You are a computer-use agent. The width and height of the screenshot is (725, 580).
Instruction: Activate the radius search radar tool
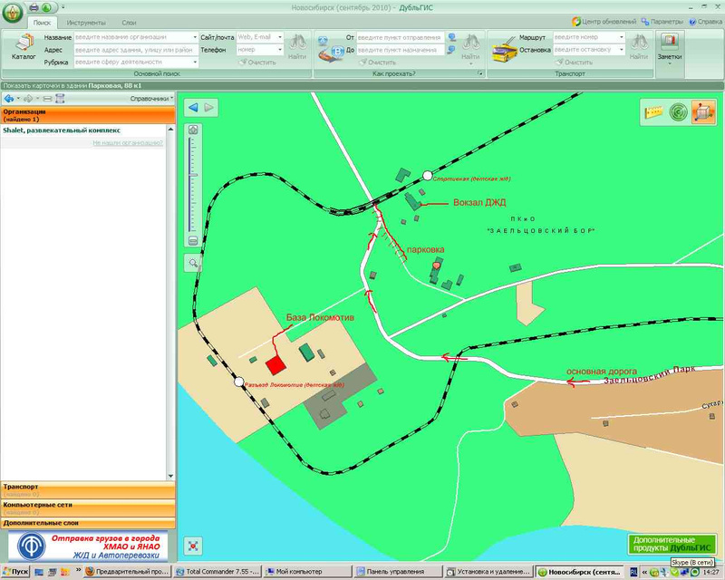pyautogui.click(x=678, y=112)
